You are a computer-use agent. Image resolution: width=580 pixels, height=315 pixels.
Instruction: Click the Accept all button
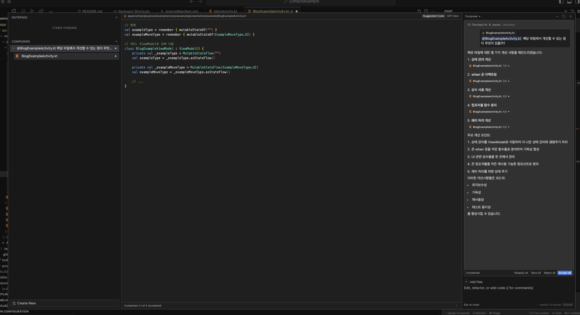[x=565, y=273]
